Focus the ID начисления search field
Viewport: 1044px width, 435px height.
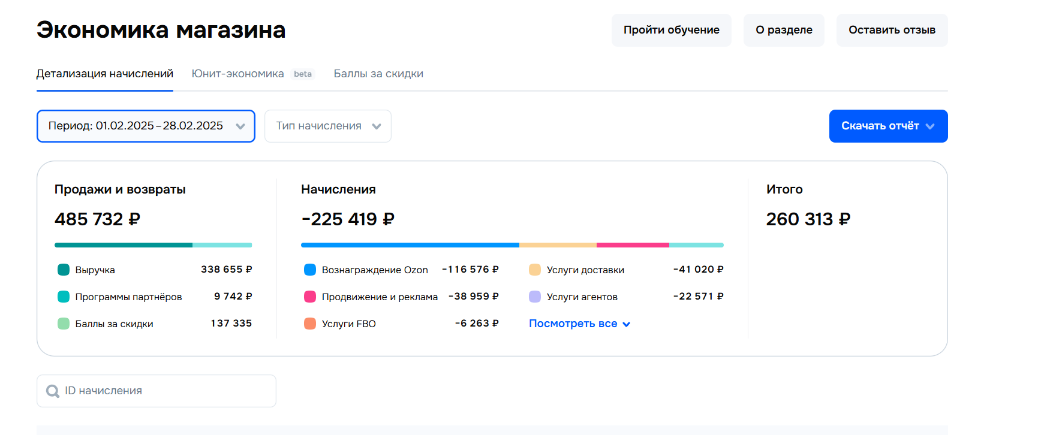point(165,391)
